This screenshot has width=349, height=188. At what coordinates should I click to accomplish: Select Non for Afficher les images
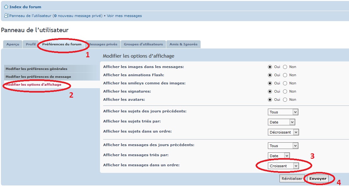285,67
